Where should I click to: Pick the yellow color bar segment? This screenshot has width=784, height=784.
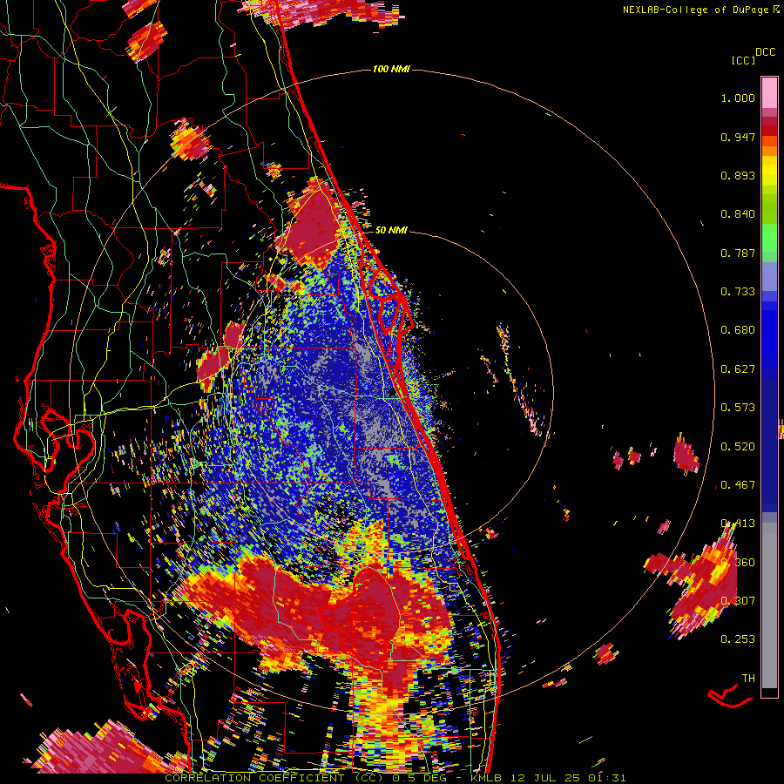pos(769,172)
